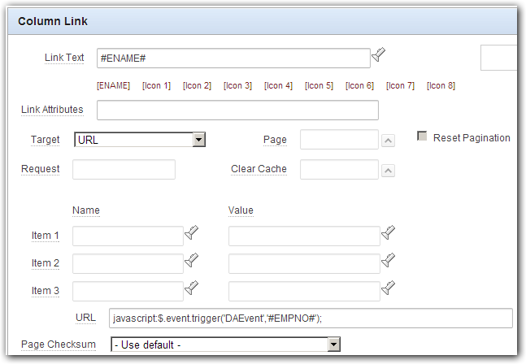The width and height of the screenshot is (526, 364).
Task: Open flashlight picker next to Item 1 Name
Action: (x=192, y=232)
